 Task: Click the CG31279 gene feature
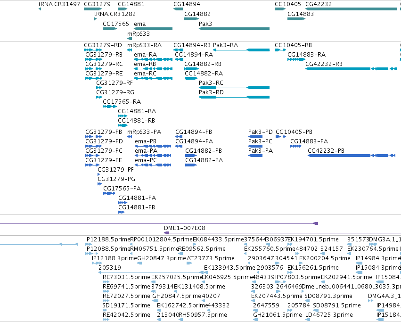click(93, 9)
